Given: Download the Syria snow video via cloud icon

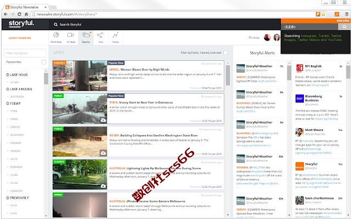Looking at the screenshot, I should click(x=103, y=120).
